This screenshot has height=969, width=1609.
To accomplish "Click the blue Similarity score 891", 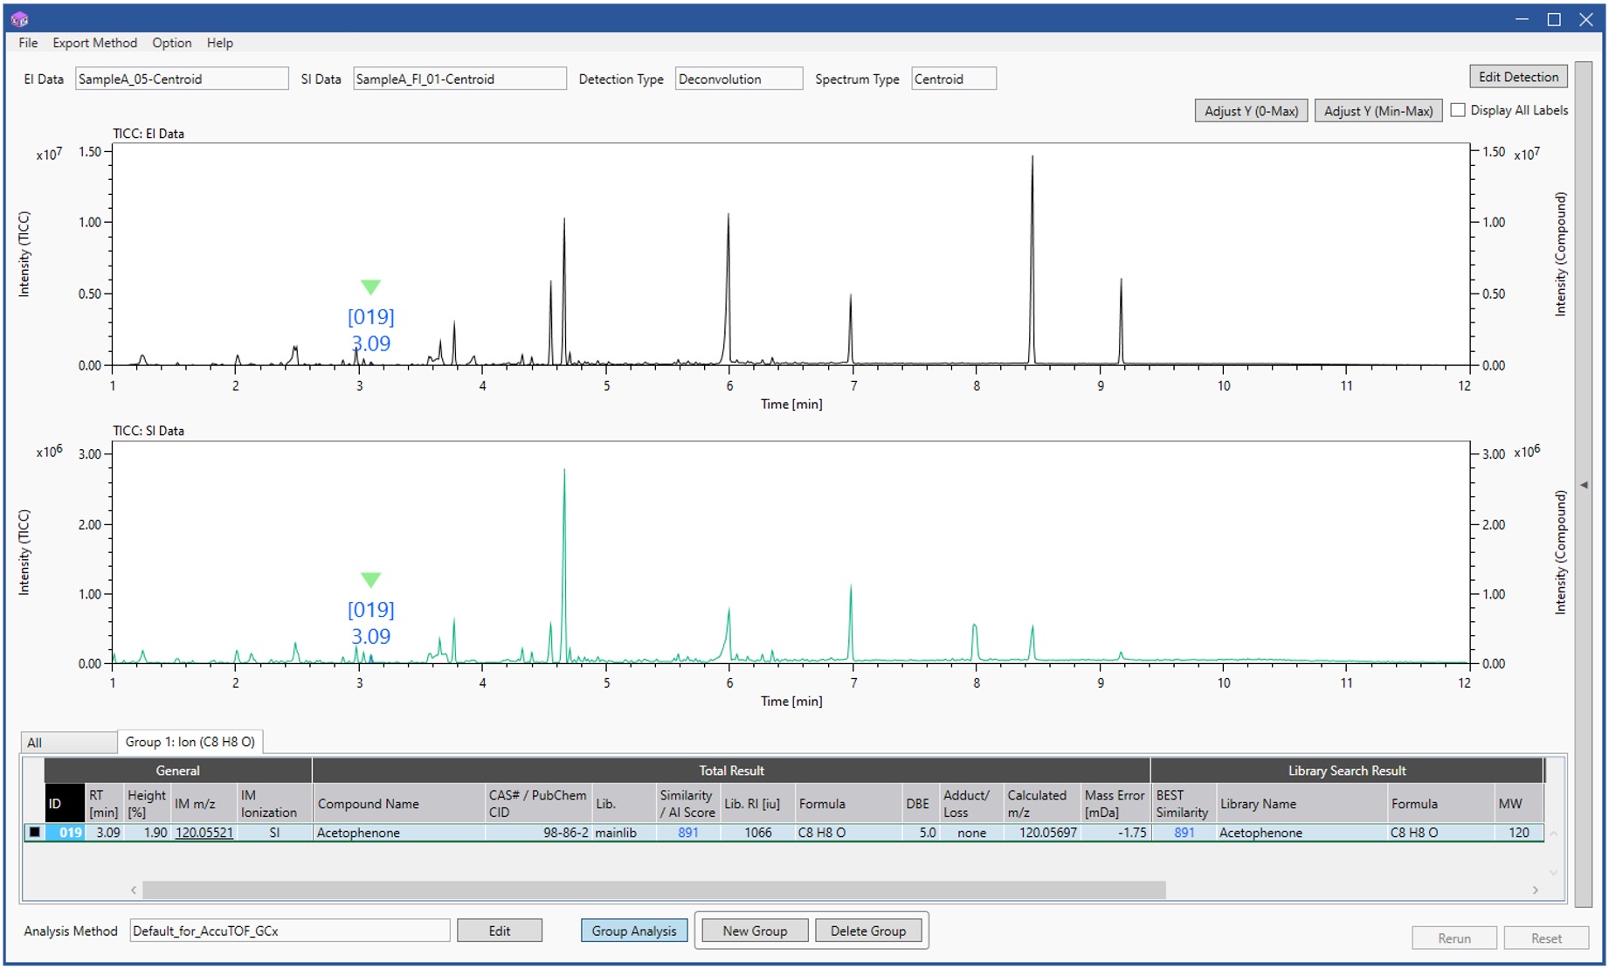I will point(688,833).
